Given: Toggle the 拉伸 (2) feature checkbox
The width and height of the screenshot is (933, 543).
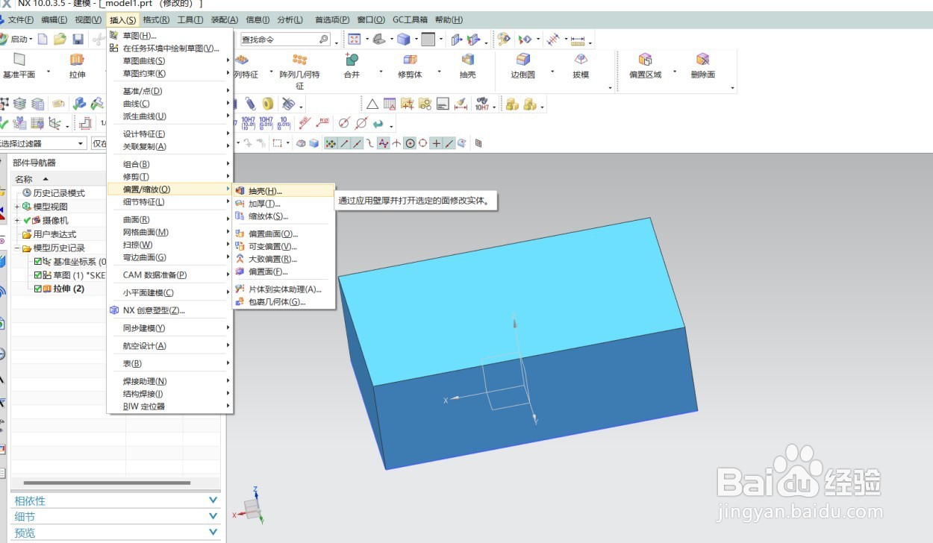Looking at the screenshot, I should 39,289.
